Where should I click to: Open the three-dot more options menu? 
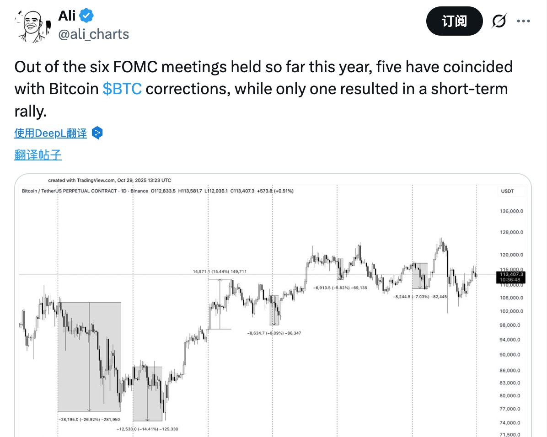523,21
